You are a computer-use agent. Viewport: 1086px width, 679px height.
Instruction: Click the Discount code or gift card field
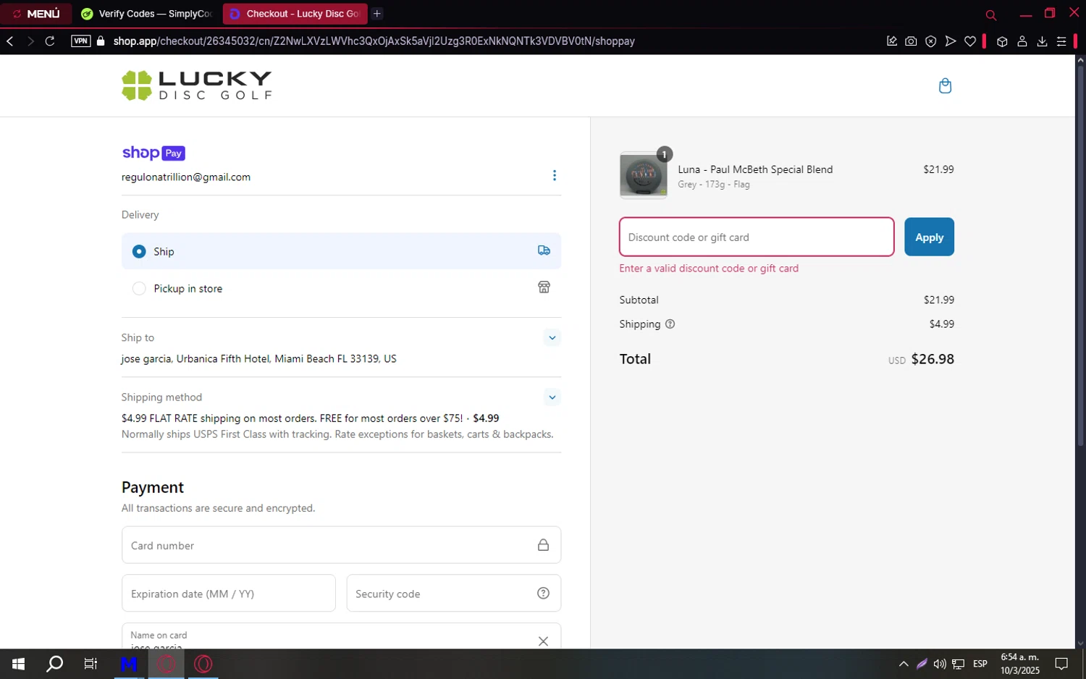click(x=757, y=237)
